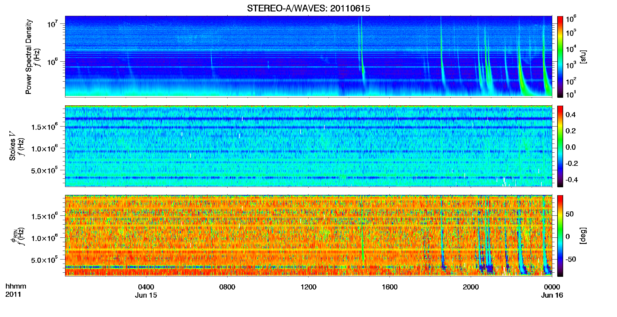The width and height of the screenshot is (617, 317).
Task: Click the 1600 time tick label
Action: [x=390, y=287]
